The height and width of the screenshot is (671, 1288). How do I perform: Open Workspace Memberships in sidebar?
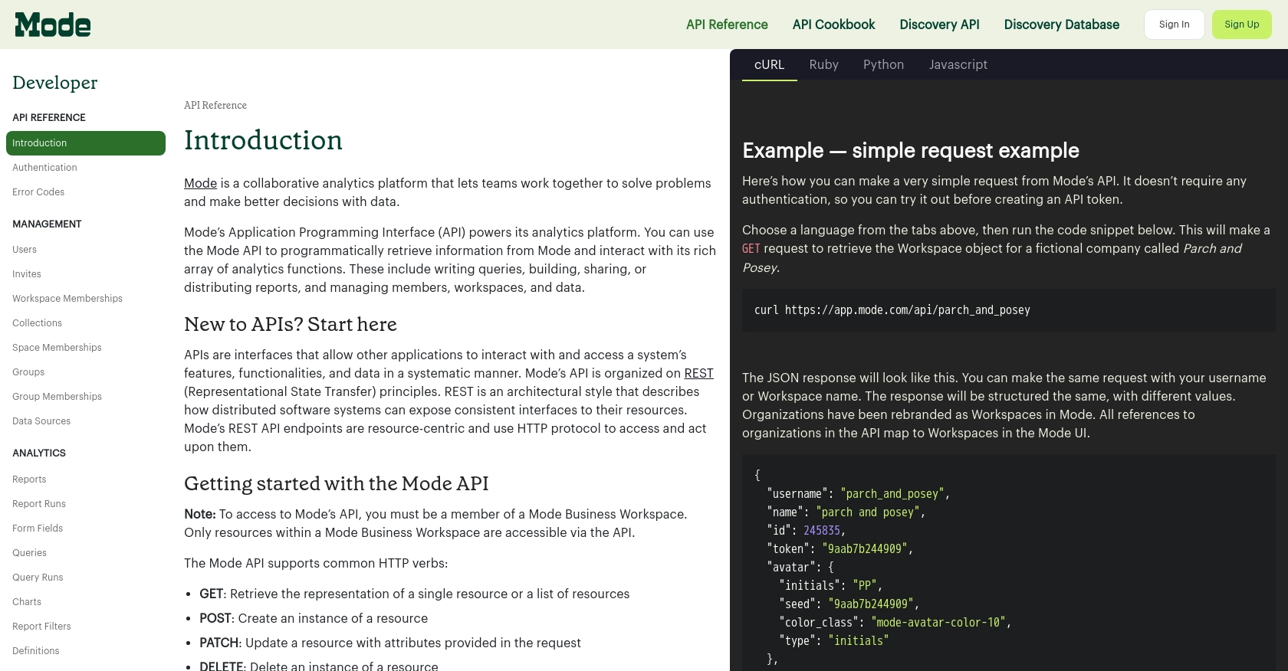pos(67,299)
